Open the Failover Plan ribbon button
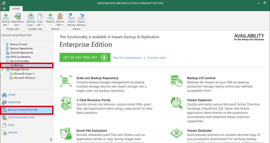 point(60,20)
